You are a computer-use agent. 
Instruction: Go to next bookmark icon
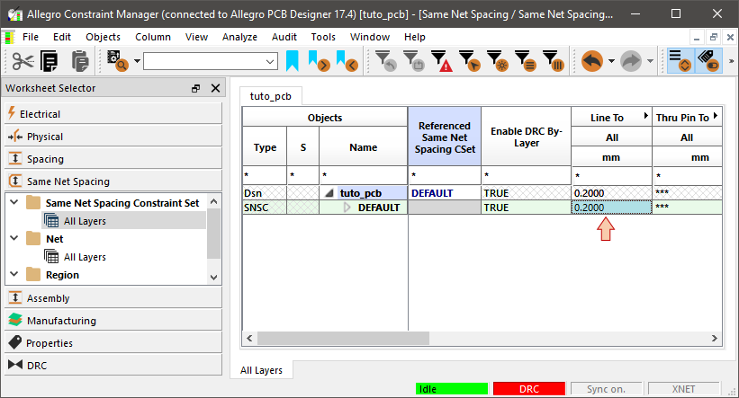319,61
